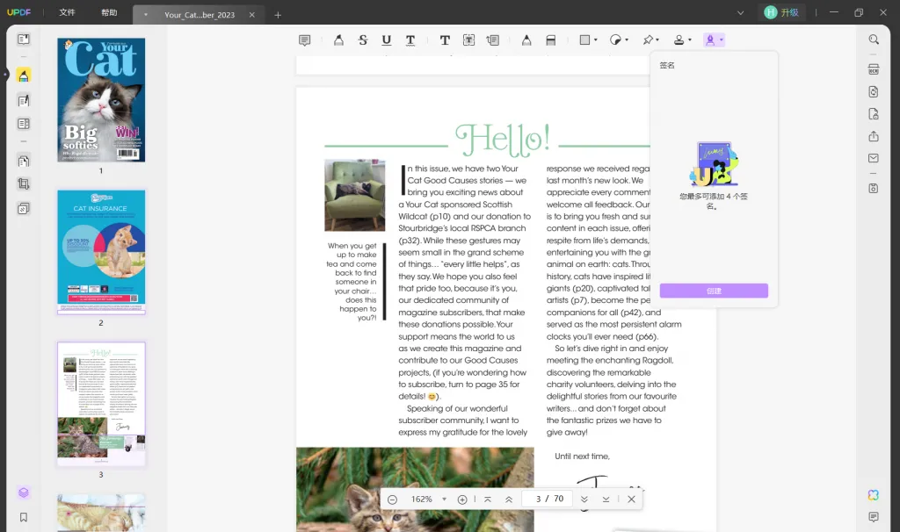The width and height of the screenshot is (900, 532).
Task: Open the form preparation mode icon
Action: (x=24, y=124)
